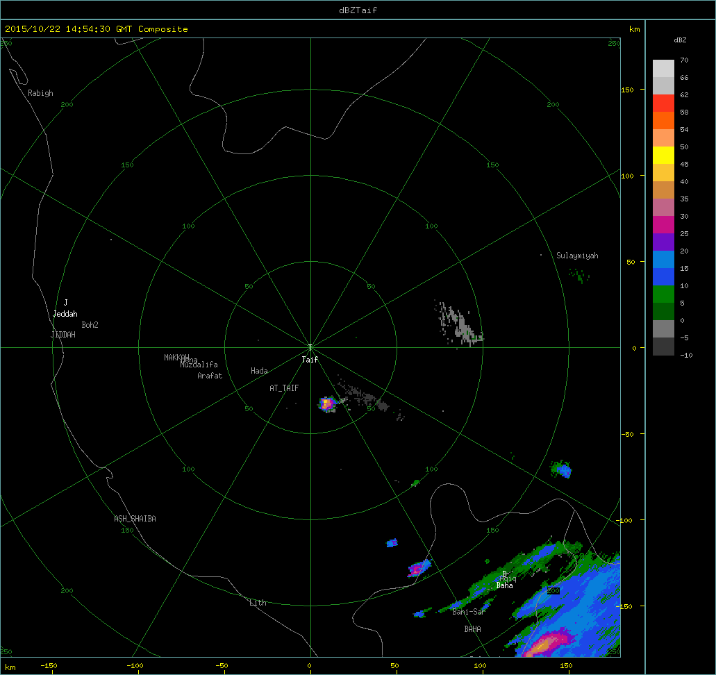Click the '70' value atop the legend
This screenshot has height=675, width=716.
(x=684, y=60)
